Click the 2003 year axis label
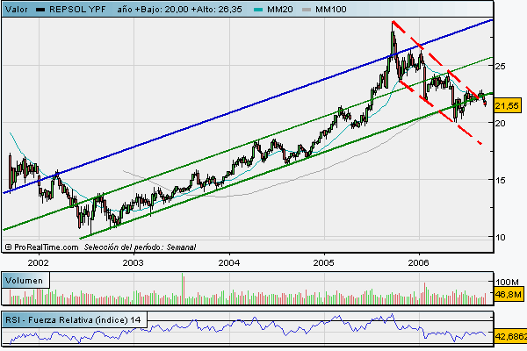 tap(134, 262)
